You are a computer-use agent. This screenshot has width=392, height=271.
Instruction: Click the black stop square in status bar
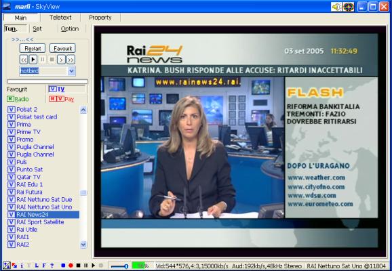point(78,266)
